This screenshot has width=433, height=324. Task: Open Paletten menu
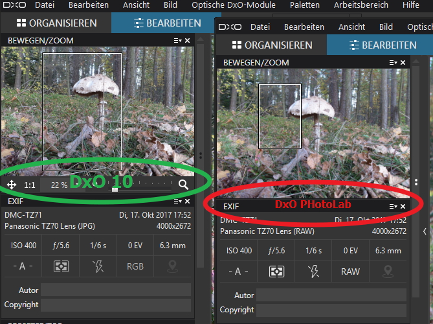[305, 5]
